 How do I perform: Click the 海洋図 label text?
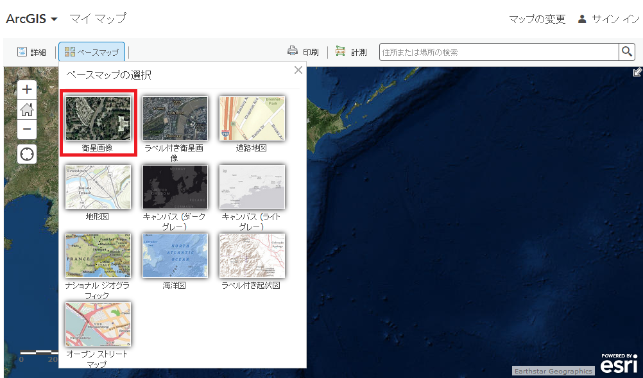pyautogui.click(x=175, y=286)
